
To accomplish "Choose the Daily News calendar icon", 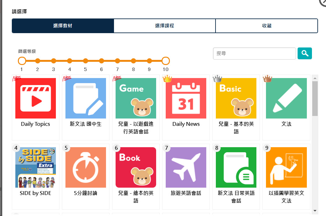I will point(186,98).
